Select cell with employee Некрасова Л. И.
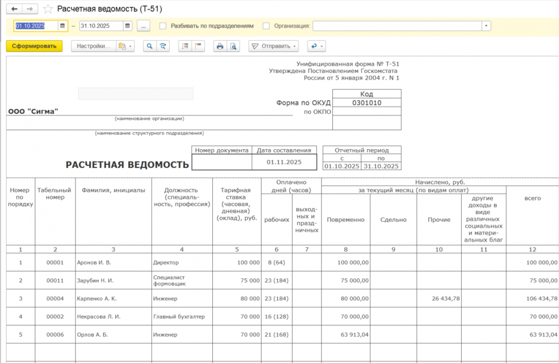 click(113, 317)
